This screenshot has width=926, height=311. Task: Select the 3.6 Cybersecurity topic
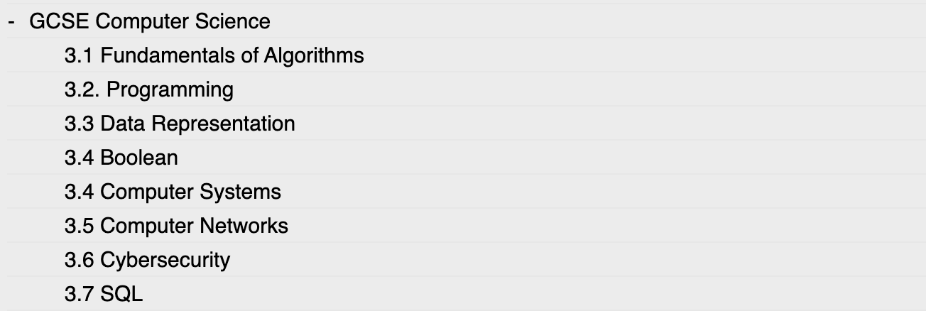[x=147, y=260]
